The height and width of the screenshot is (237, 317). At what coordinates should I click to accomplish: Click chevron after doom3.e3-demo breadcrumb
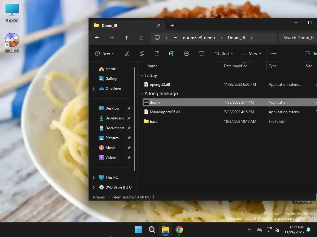221,38
